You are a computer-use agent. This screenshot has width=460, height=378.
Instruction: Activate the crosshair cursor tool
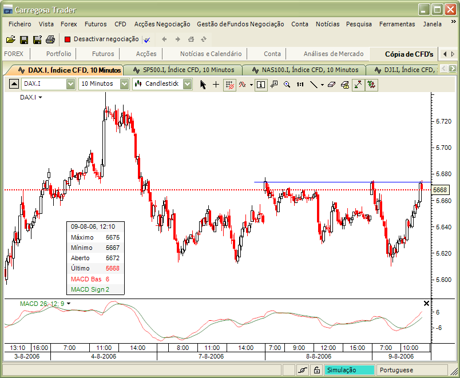(x=216, y=84)
